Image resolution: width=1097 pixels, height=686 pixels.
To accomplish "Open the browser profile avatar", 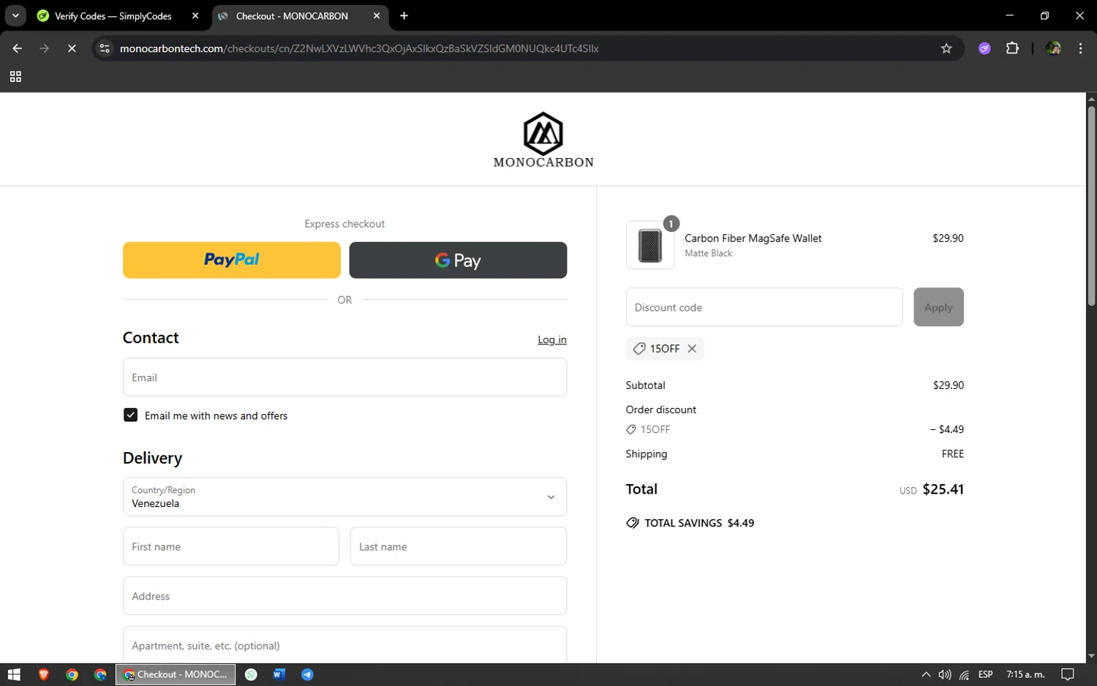I will [x=1053, y=48].
